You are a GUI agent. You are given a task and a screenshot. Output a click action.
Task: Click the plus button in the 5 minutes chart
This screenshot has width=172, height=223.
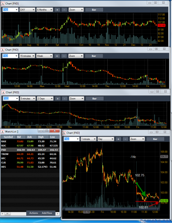[57, 99]
